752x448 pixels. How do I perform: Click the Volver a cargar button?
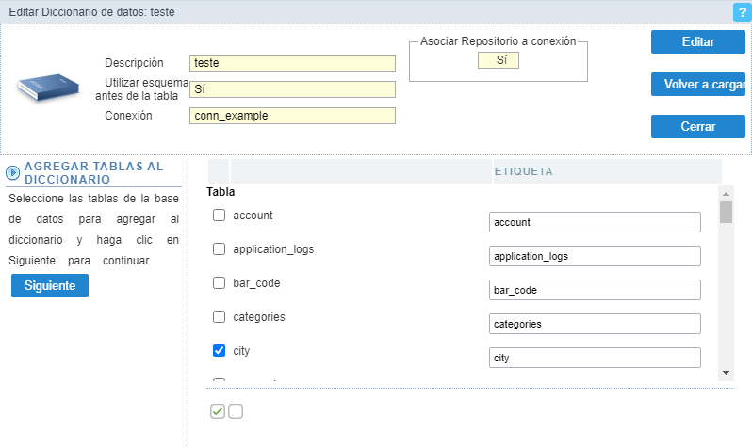(x=698, y=84)
